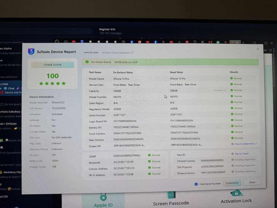Click the Pending Inspection icon for Infrared Camera

click(233, 160)
